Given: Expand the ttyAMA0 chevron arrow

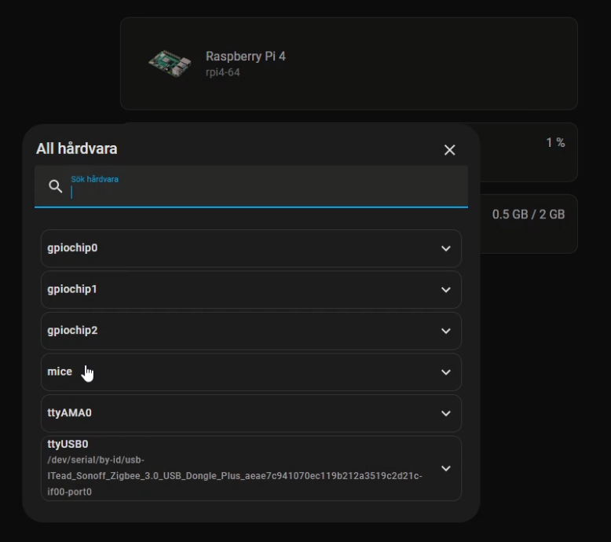Looking at the screenshot, I should 446,413.
